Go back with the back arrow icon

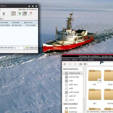coord(65,64)
